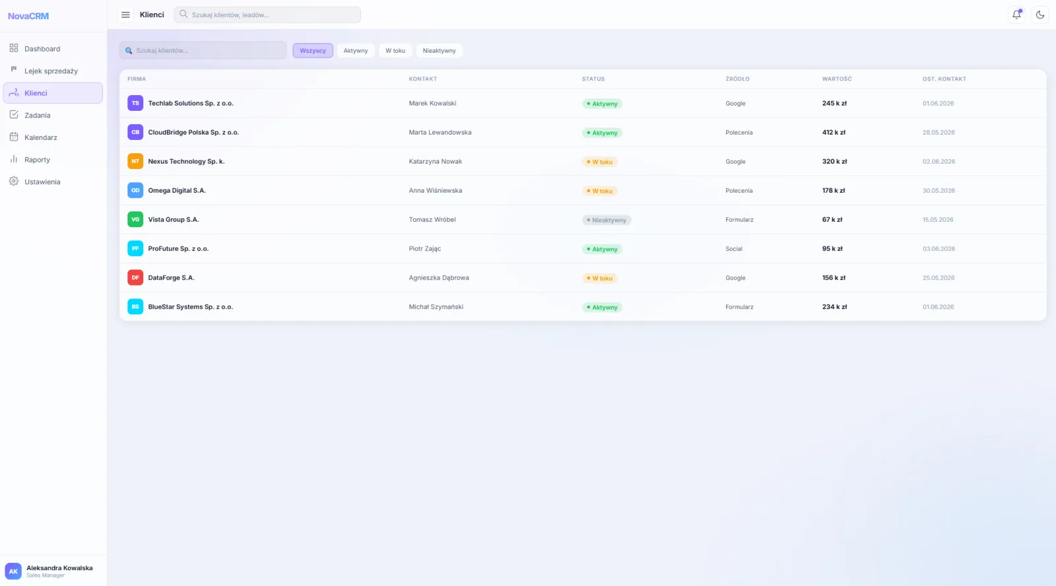The image size is (1056, 586).
Task: Open BlueStar Systems Sp. z o.o. row
Action: [x=583, y=307]
